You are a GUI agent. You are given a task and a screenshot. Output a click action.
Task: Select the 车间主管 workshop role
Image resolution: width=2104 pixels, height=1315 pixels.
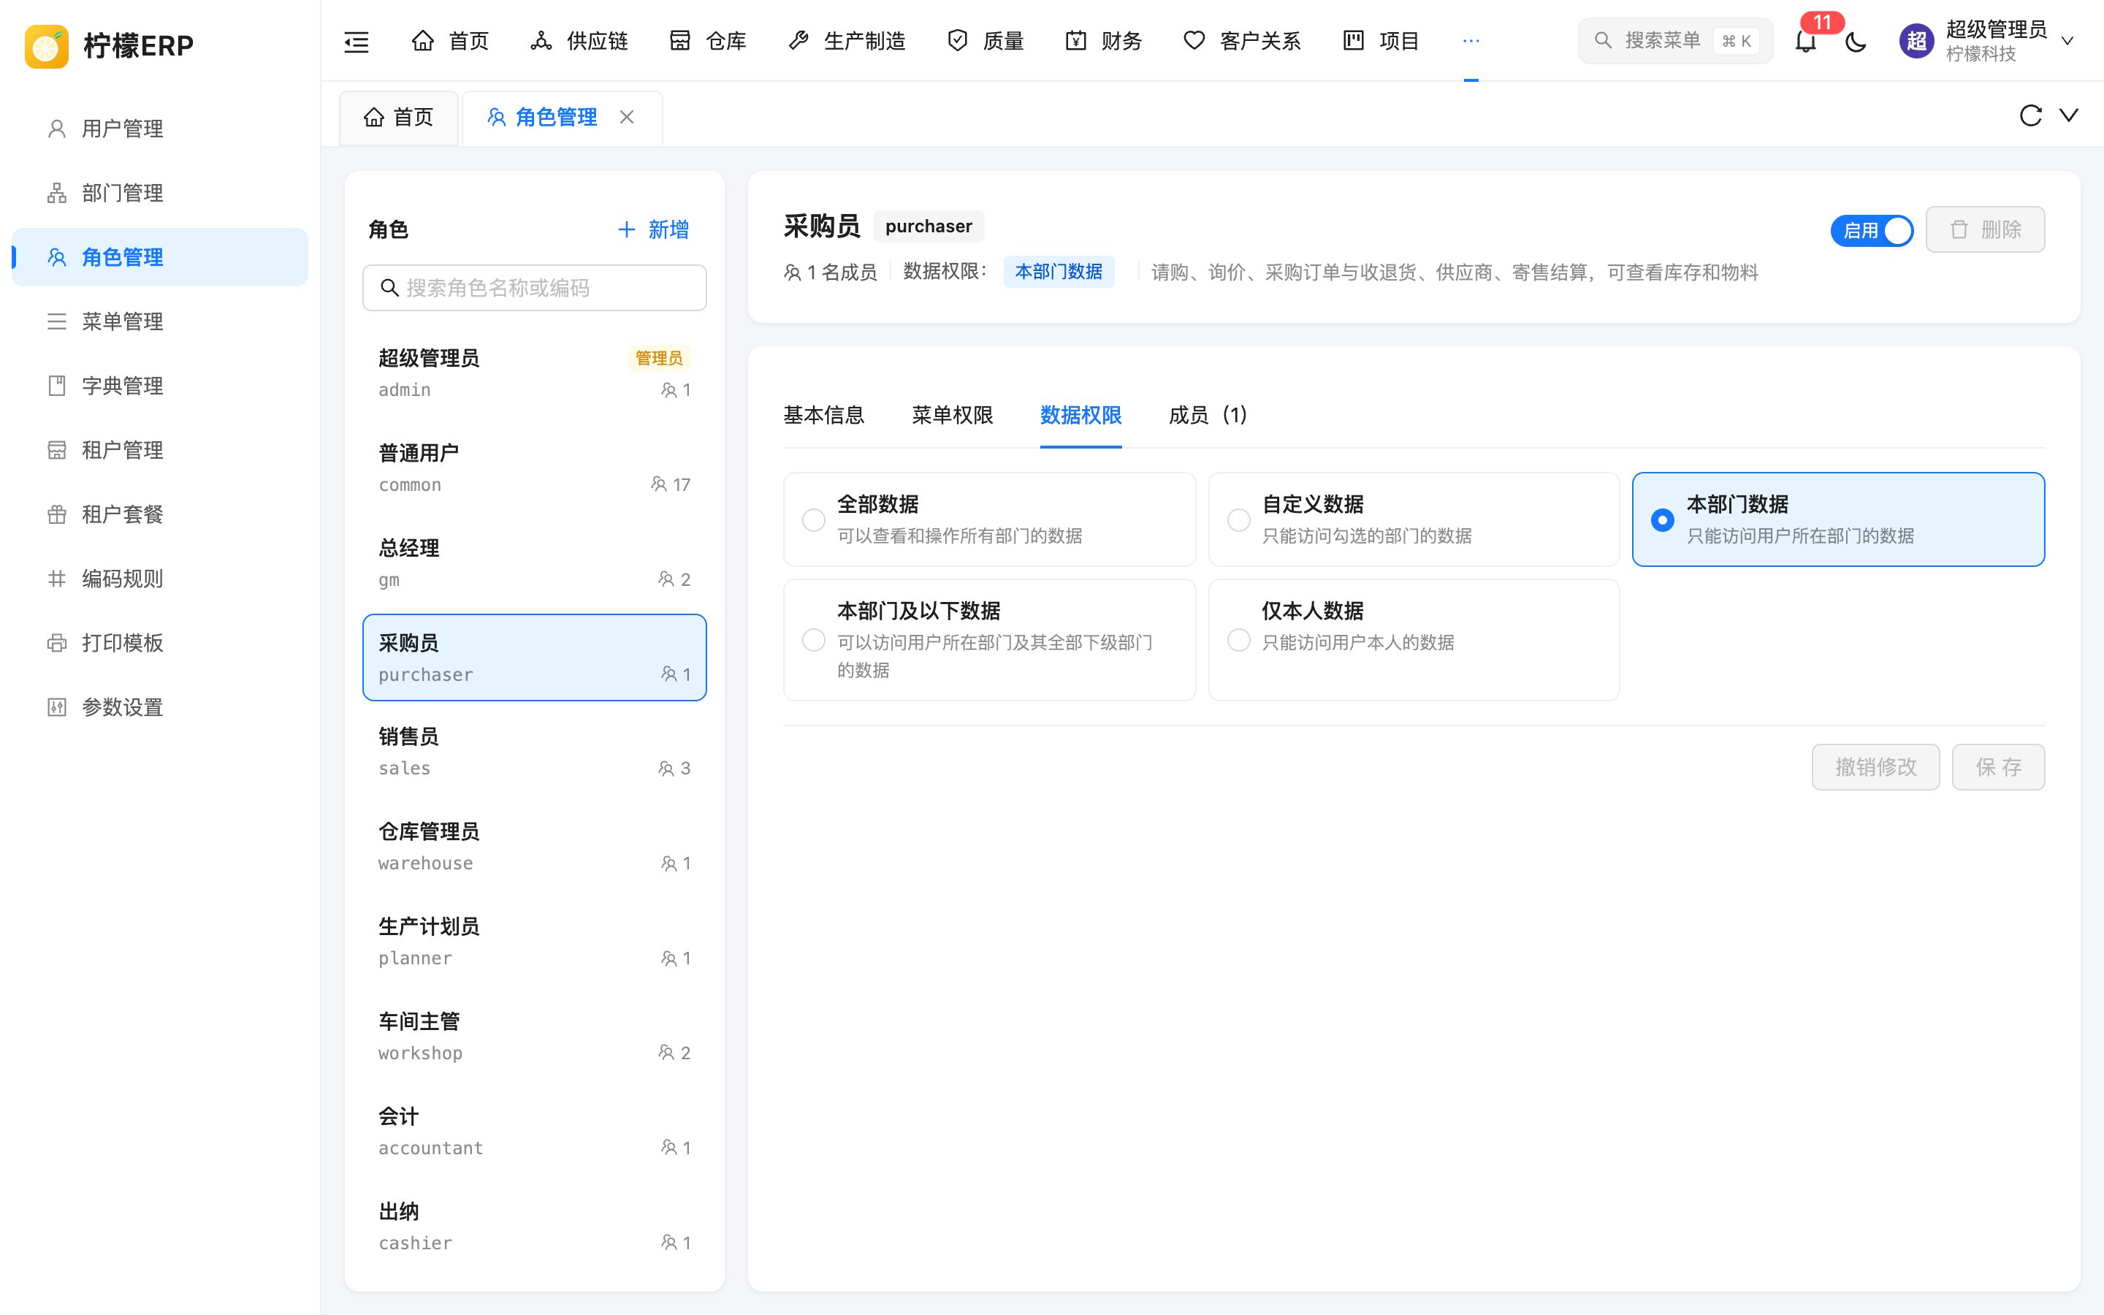click(x=535, y=1036)
